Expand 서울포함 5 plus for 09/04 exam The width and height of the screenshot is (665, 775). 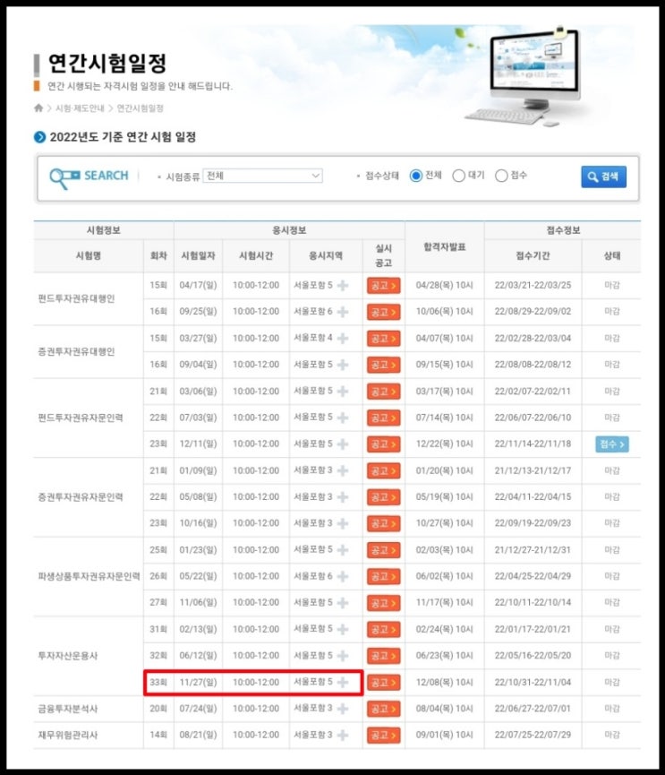tap(343, 365)
